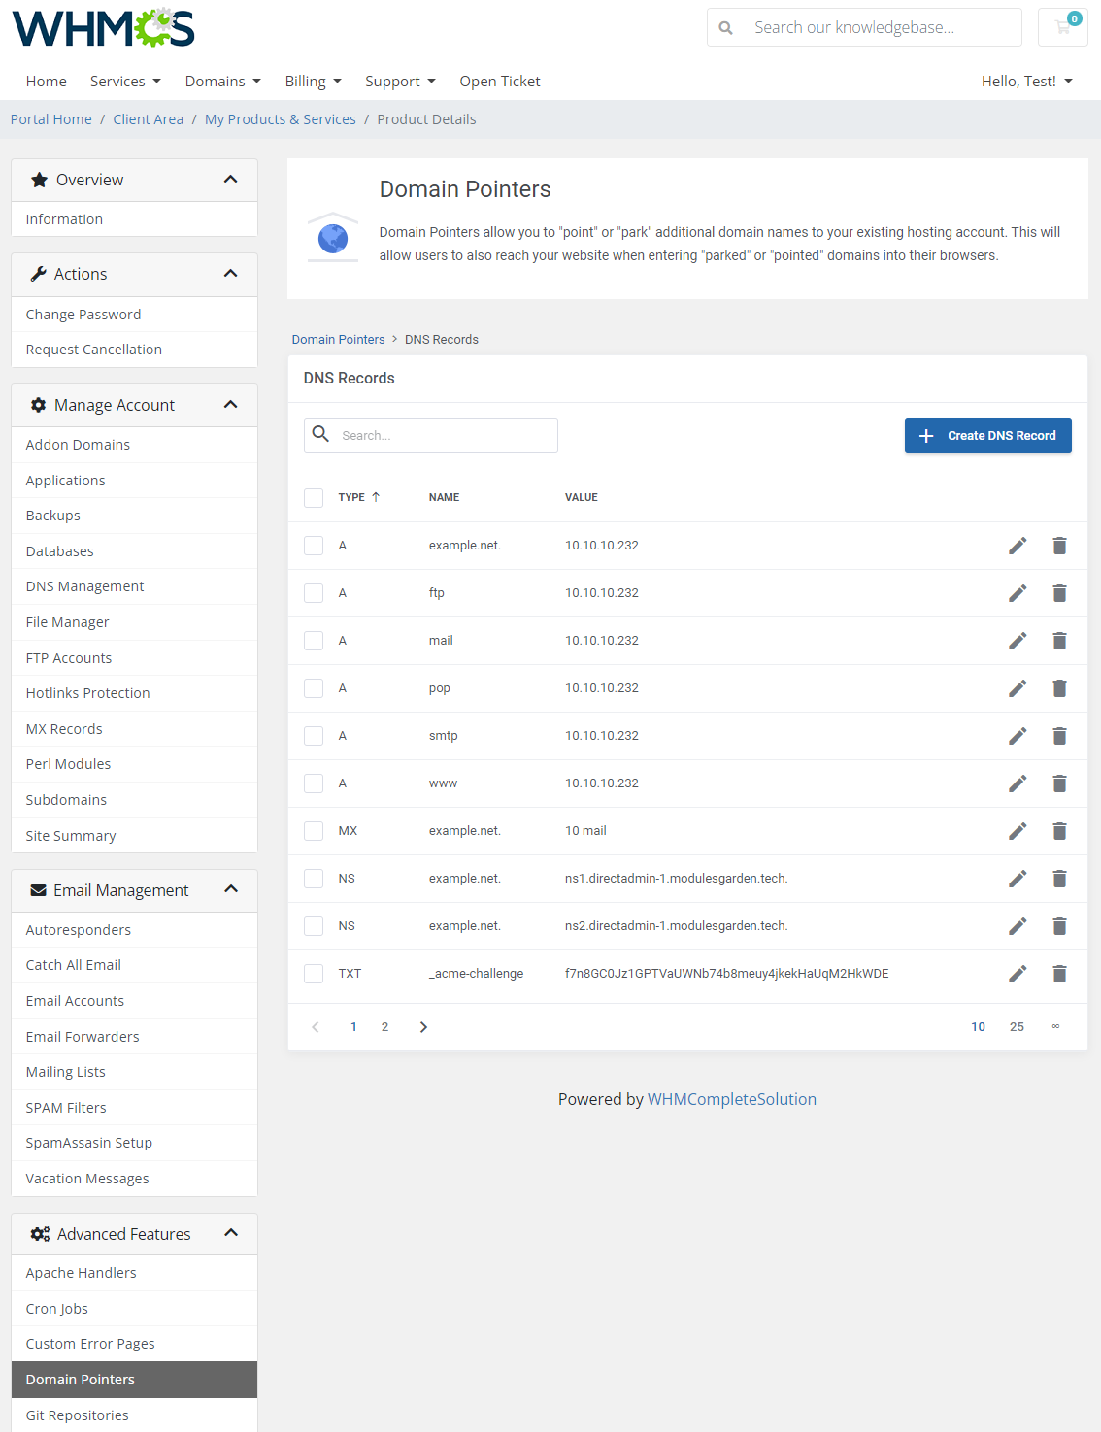Viewport: 1101px width, 1432px height.
Task: Edit the www A record with pencil icon
Action: pos(1017,783)
